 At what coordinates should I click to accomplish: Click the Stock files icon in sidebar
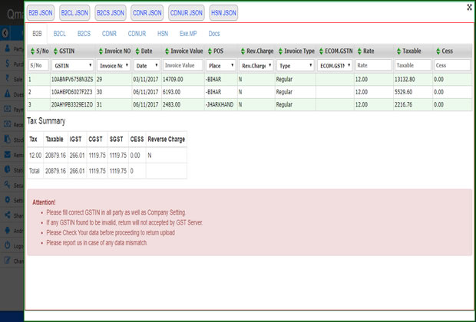pyautogui.click(x=8, y=140)
